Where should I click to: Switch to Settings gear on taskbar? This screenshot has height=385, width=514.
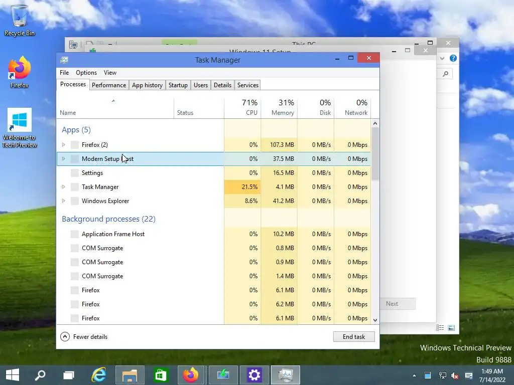tap(254, 375)
